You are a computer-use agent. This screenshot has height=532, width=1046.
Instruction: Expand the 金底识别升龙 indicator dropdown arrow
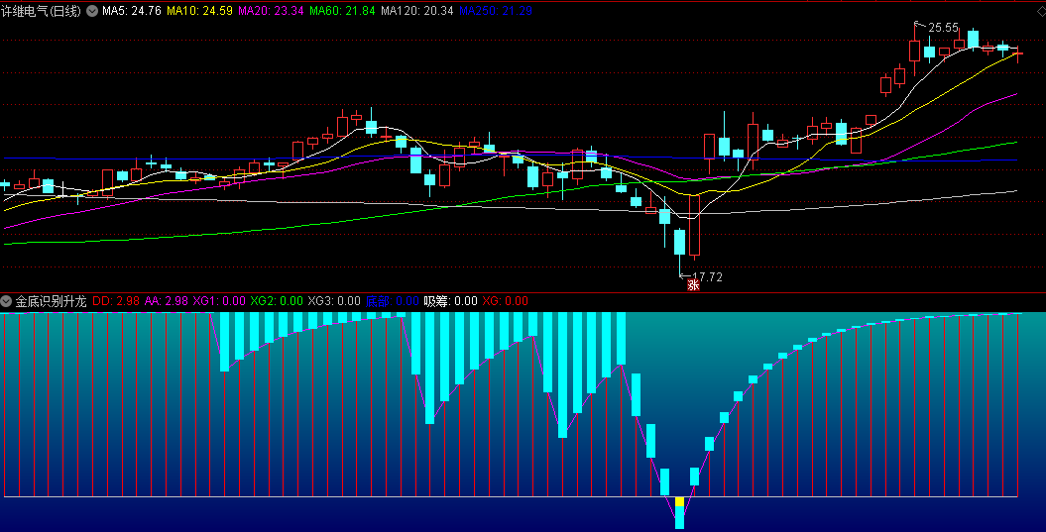pyautogui.click(x=6, y=301)
